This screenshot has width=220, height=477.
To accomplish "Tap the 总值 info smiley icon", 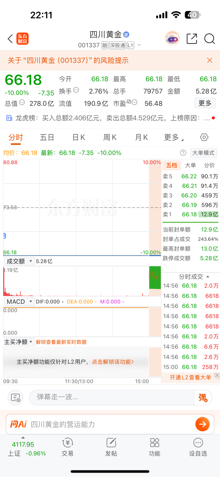I will click(22, 102).
